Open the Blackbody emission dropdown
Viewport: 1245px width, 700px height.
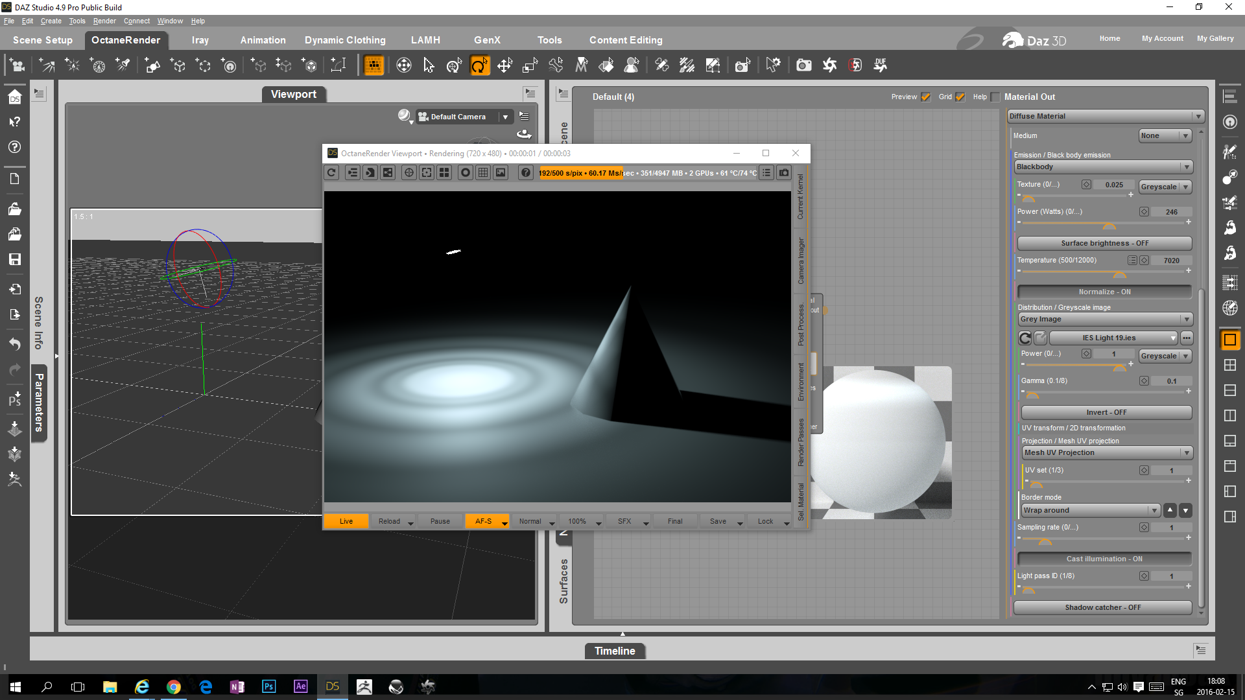pyautogui.click(x=1103, y=167)
